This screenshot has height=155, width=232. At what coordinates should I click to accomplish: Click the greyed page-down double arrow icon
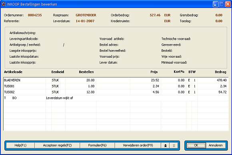click(x=174, y=145)
